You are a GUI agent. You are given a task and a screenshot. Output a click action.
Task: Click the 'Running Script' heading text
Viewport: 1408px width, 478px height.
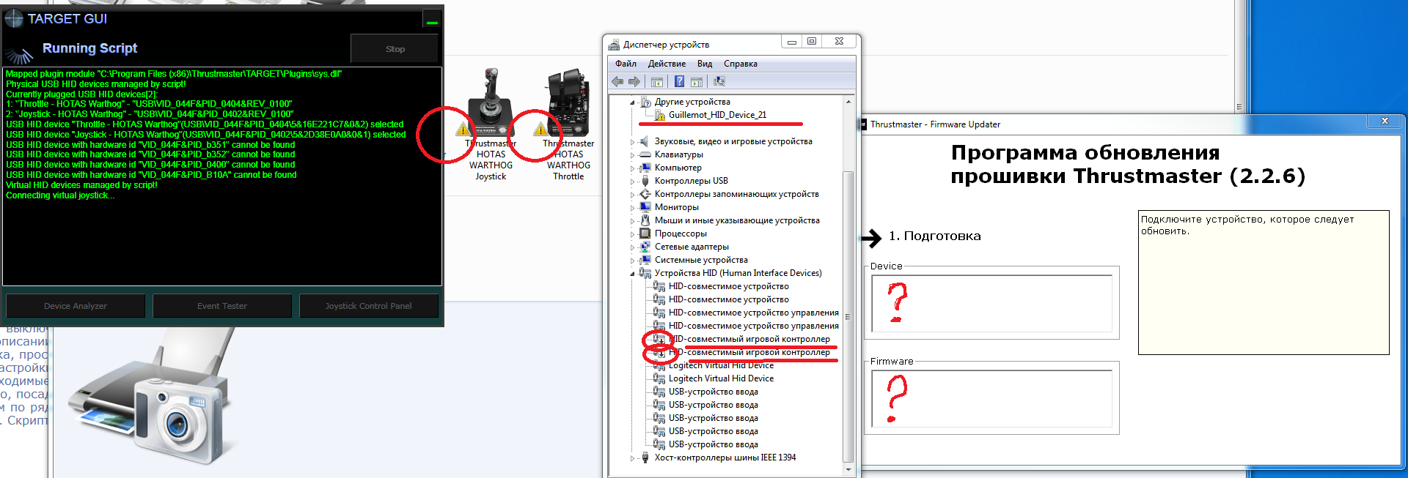tap(90, 48)
